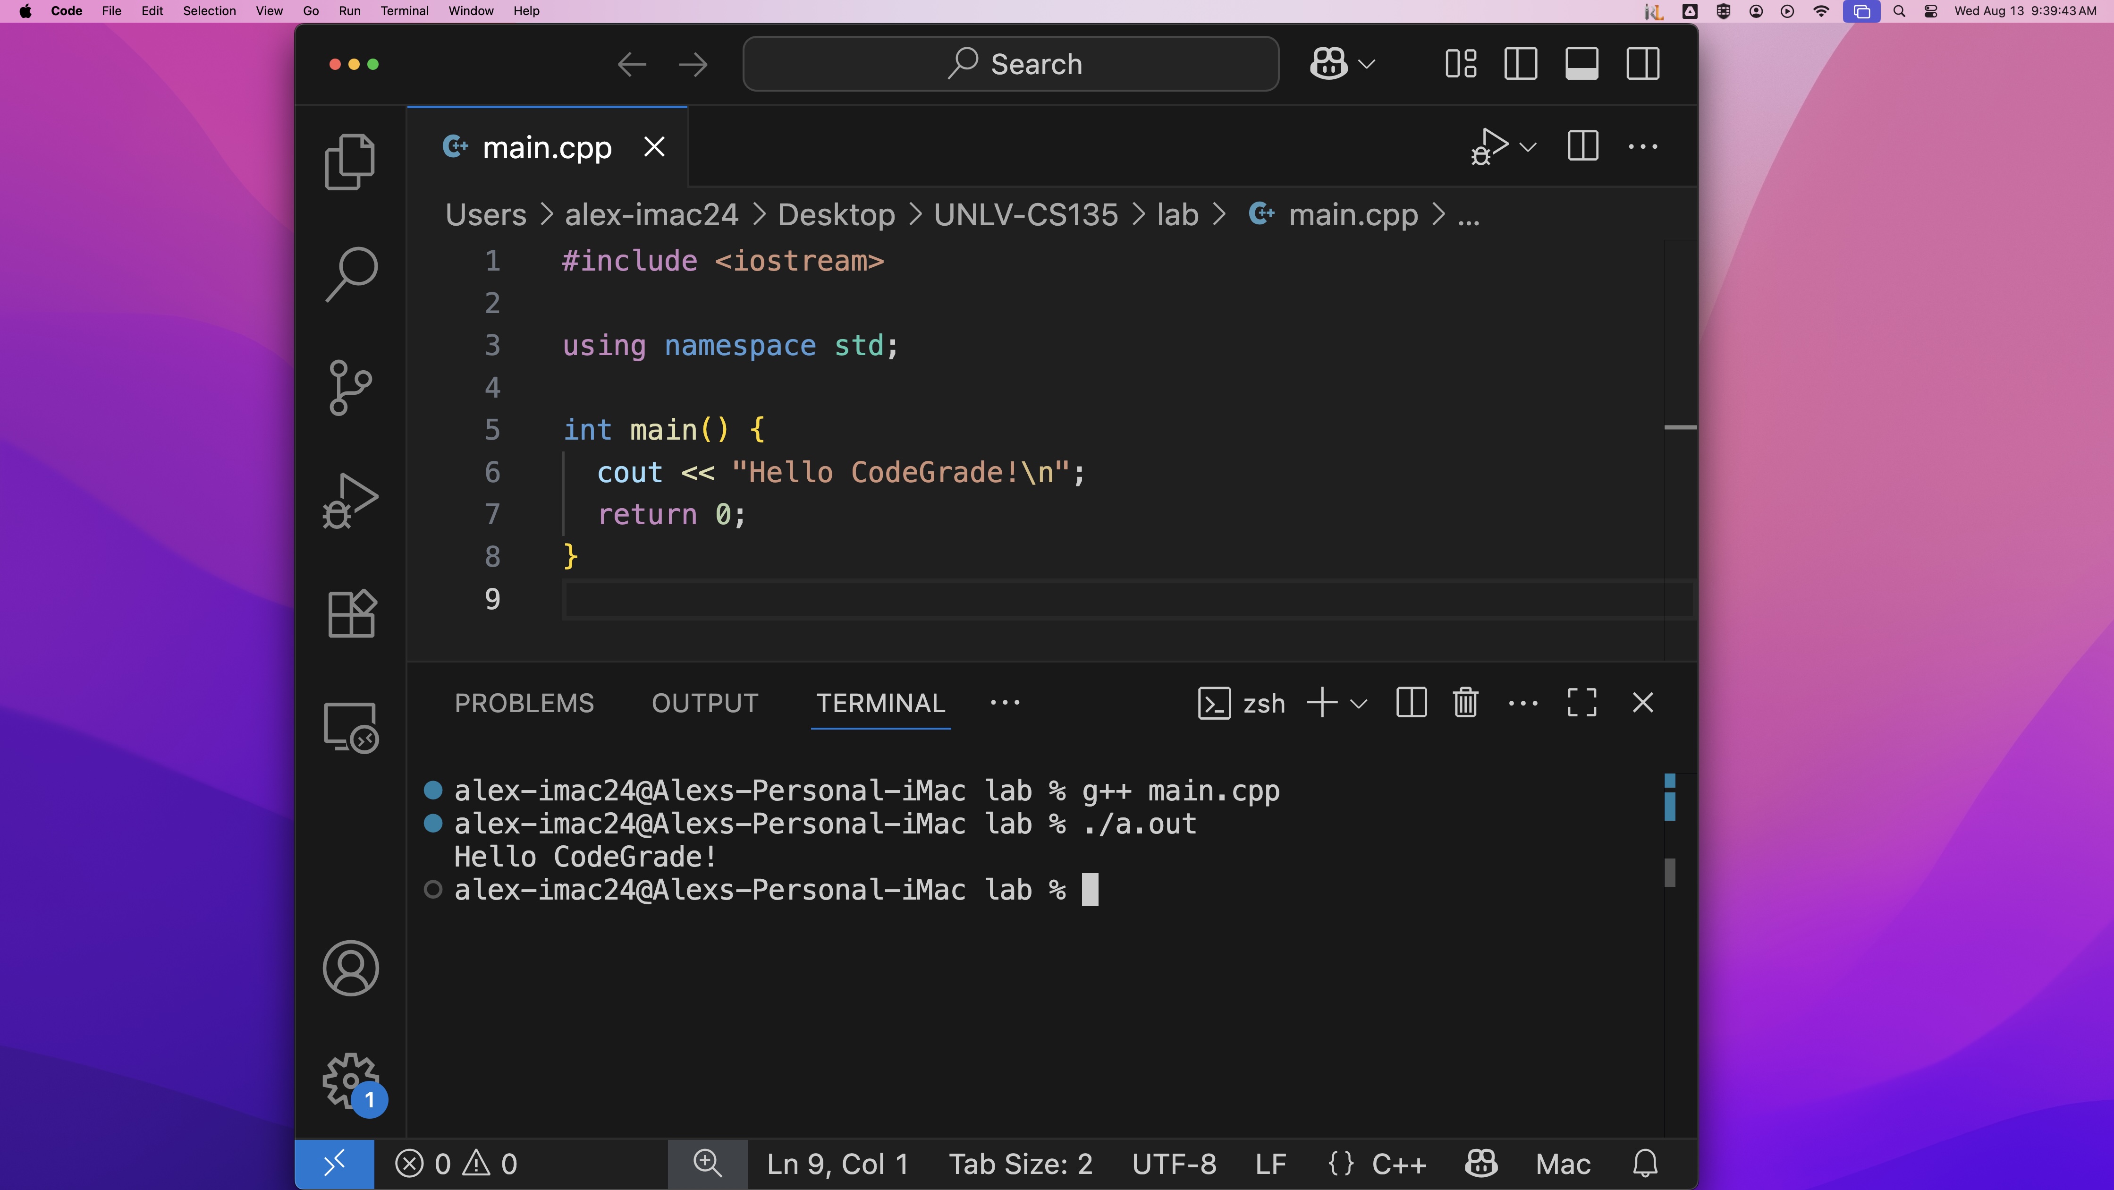The width and height of the screenshot is (2114, 1190).
Task: Open the Run and Debug view
Action: click(350, 501)
